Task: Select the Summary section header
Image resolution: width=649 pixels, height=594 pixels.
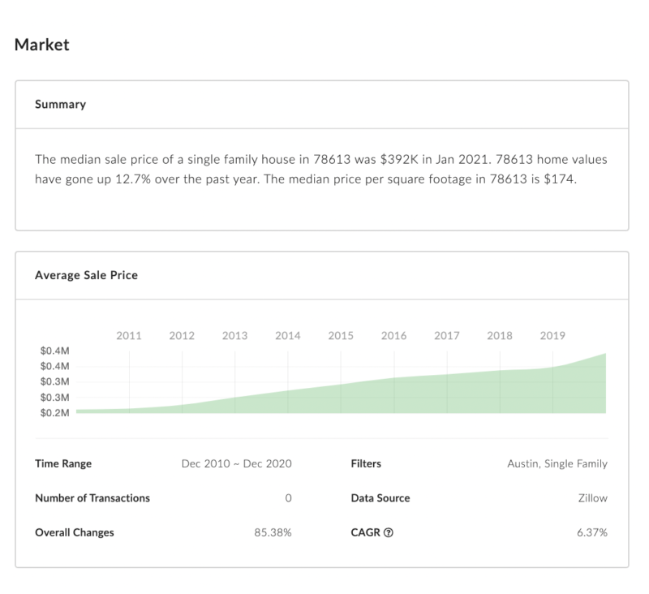Action: [x=57, y=104]
